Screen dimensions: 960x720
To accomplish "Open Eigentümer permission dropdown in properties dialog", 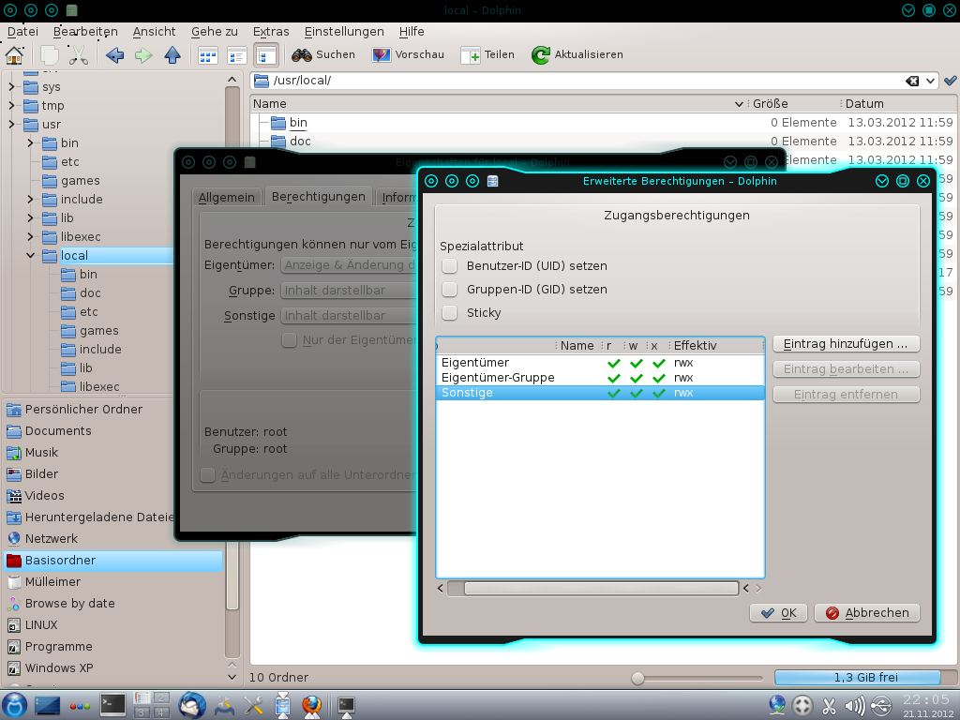I will 349,265.
